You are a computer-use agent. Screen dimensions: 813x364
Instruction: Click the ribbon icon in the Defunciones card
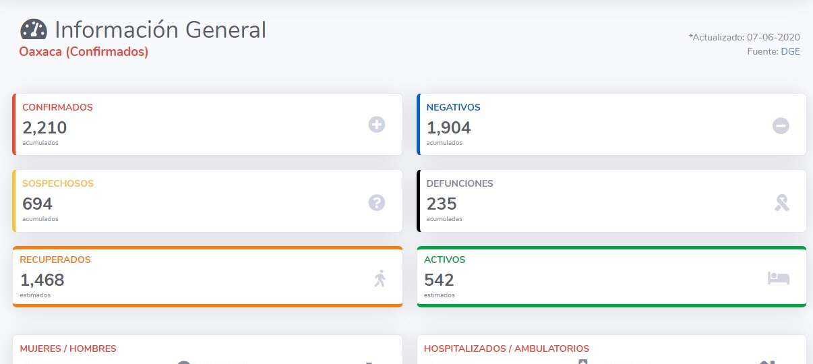click(x=781, y=202)
